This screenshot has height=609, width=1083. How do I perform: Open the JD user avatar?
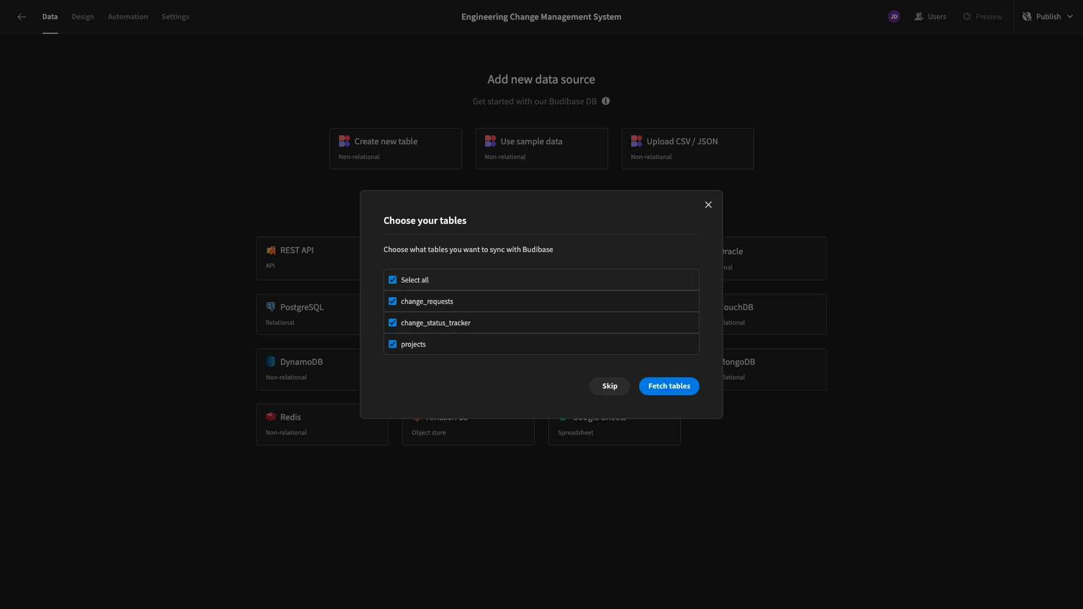[x=893, y=16]
